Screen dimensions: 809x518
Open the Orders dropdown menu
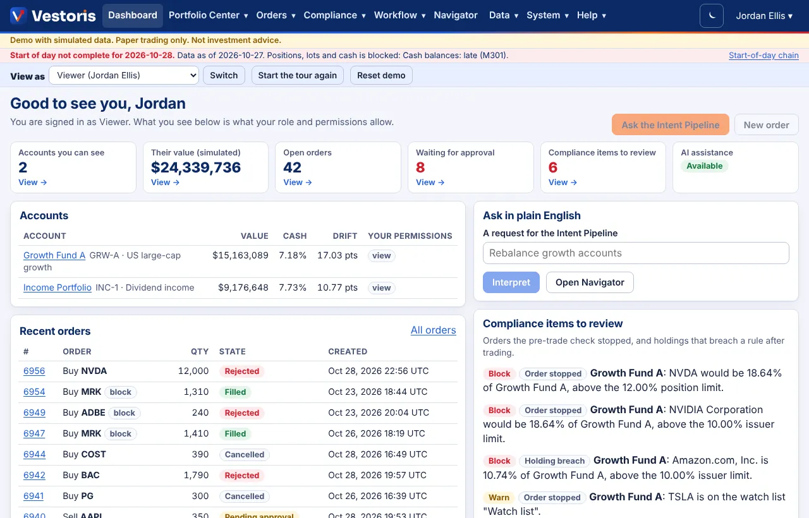point(276,15)
